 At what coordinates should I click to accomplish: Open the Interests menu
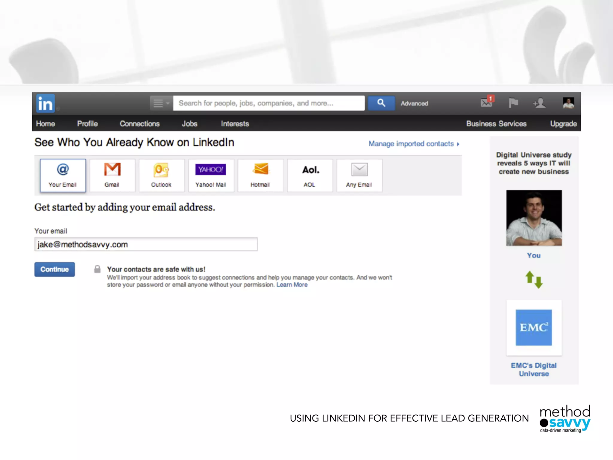(x=235, y=124)
